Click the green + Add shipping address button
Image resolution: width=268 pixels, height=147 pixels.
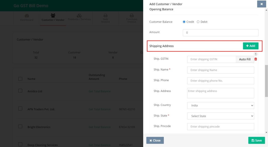(x=250, y=46)
